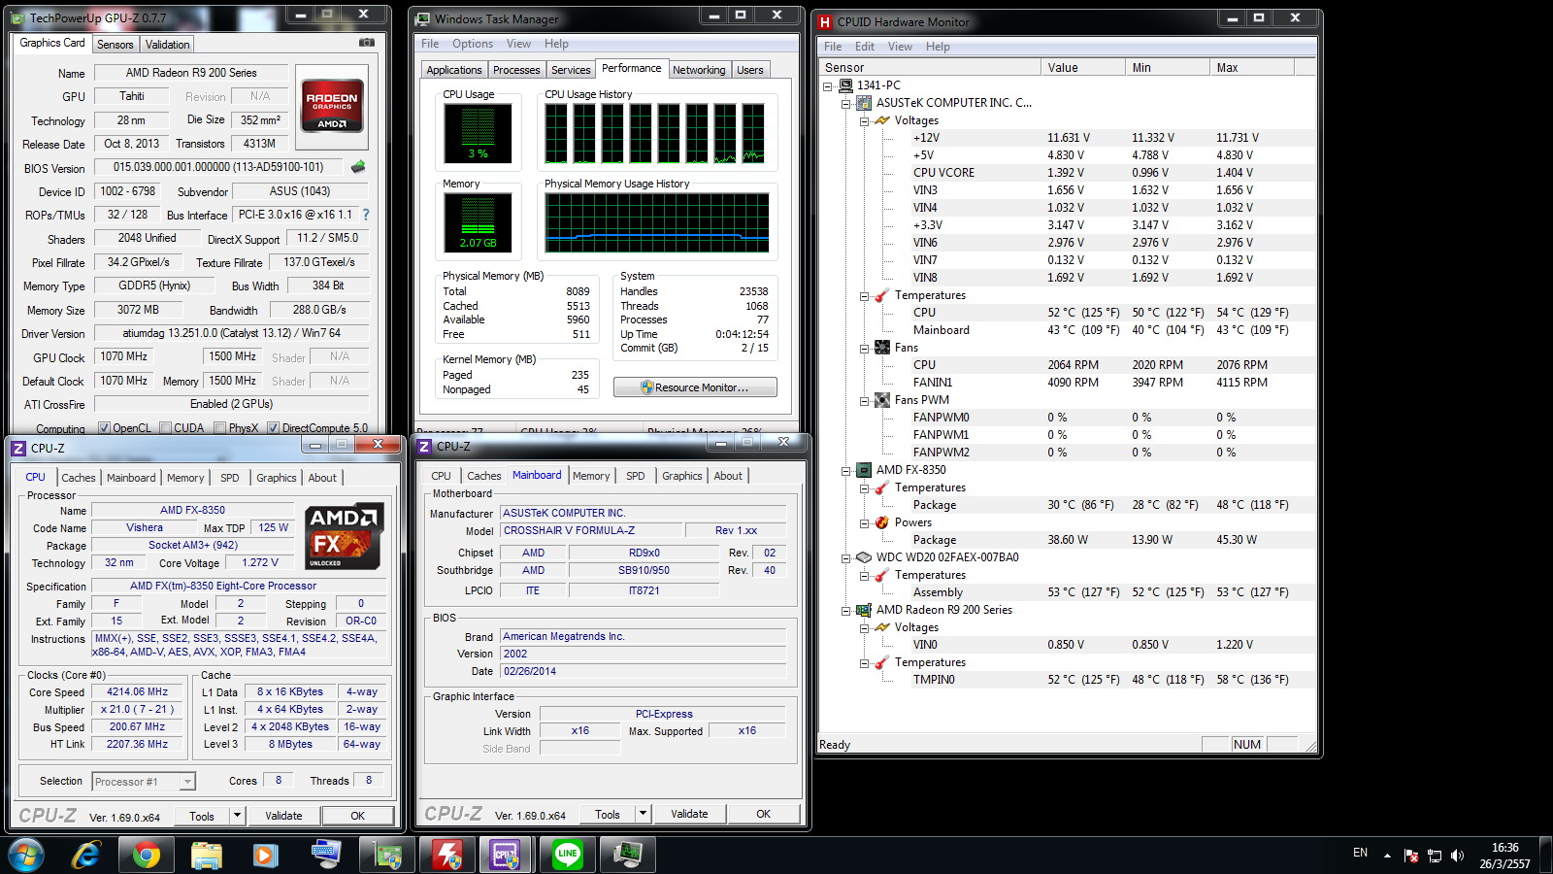The height and width of the screenshot is (874, 1553).
Task: Launch Internet Explorer from the taskbar
Action: (x=86, y=855)
